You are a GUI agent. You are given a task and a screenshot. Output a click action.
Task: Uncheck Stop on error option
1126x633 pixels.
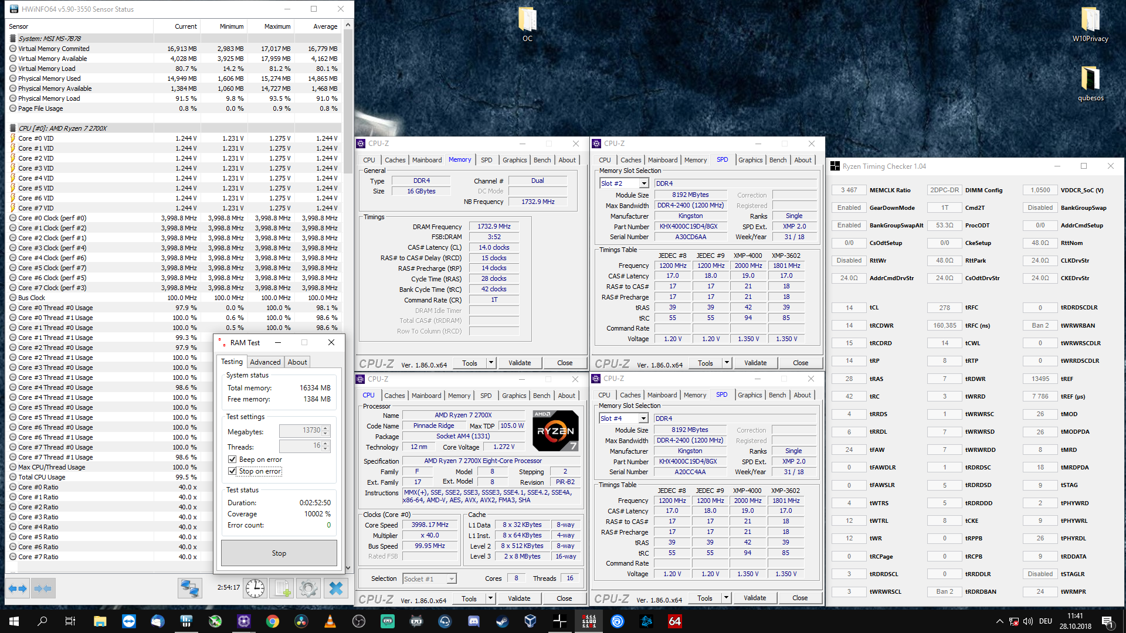tap(232, 471)
